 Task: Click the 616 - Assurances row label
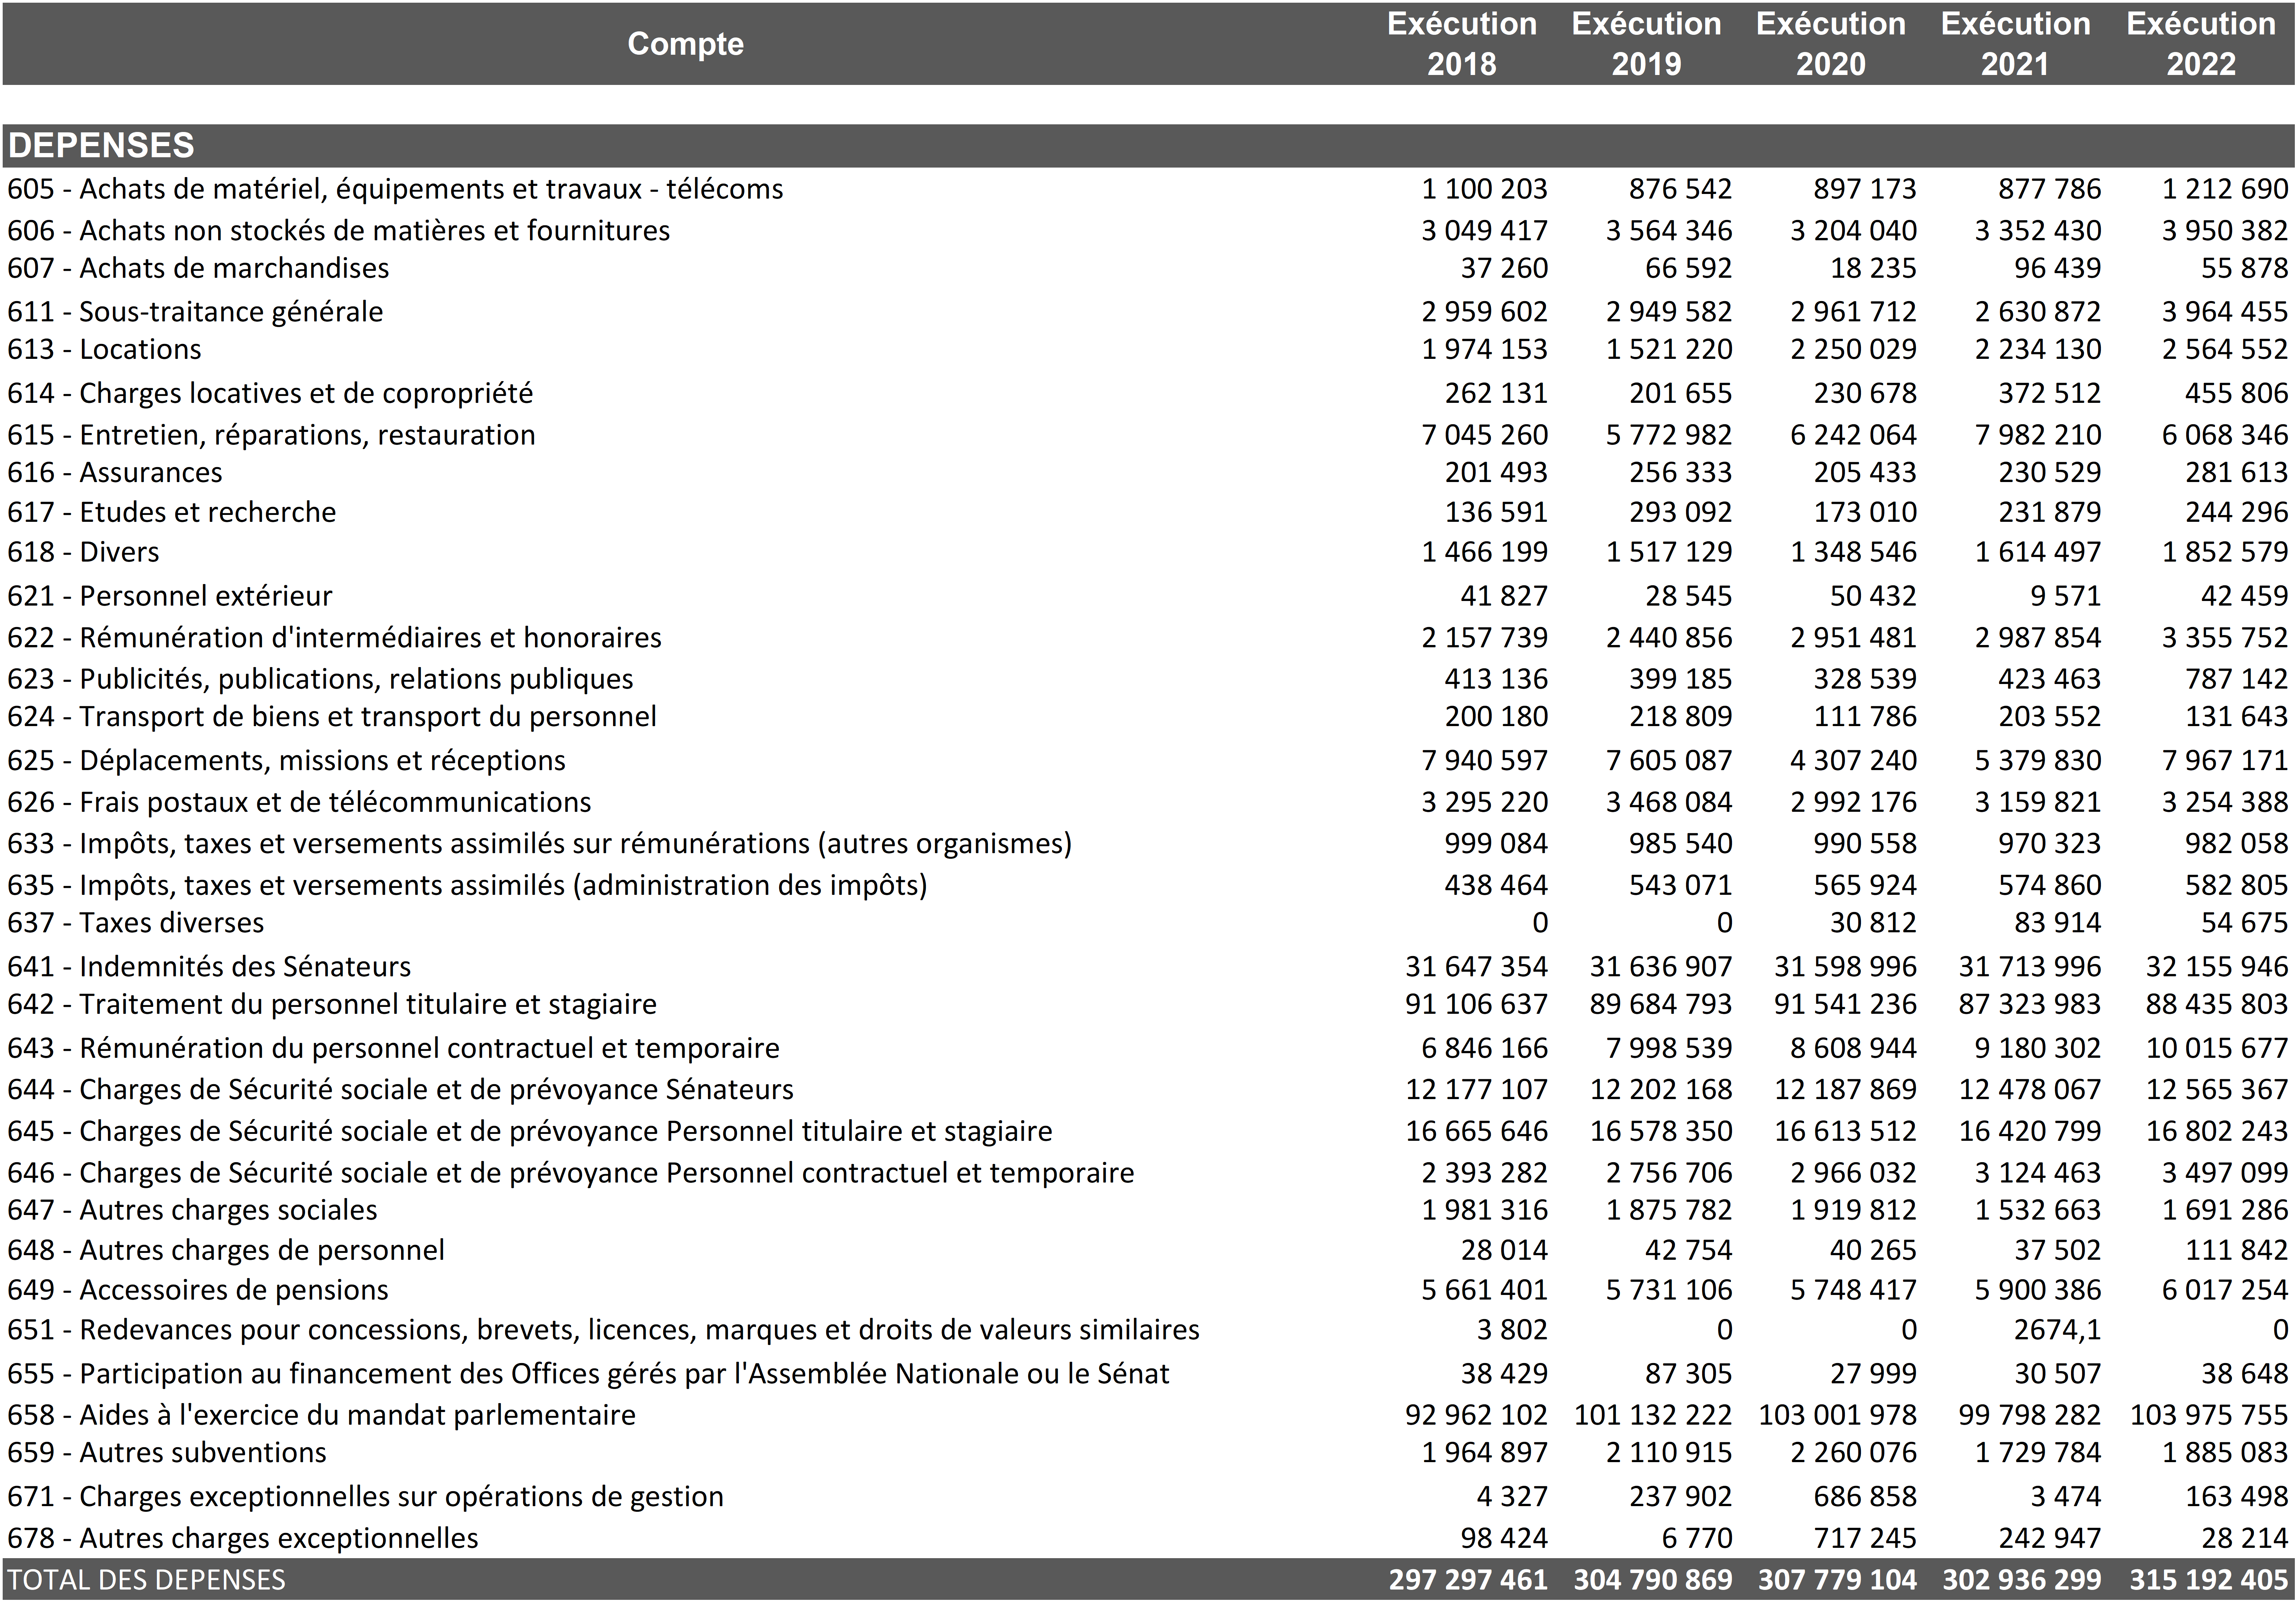[x=115, y=472]
